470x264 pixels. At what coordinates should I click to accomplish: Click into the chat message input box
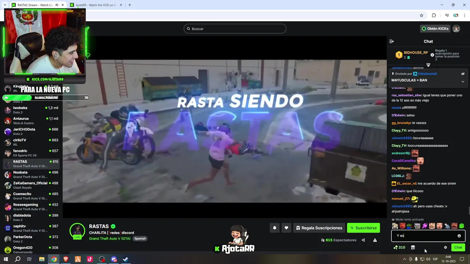coord(428,236)
